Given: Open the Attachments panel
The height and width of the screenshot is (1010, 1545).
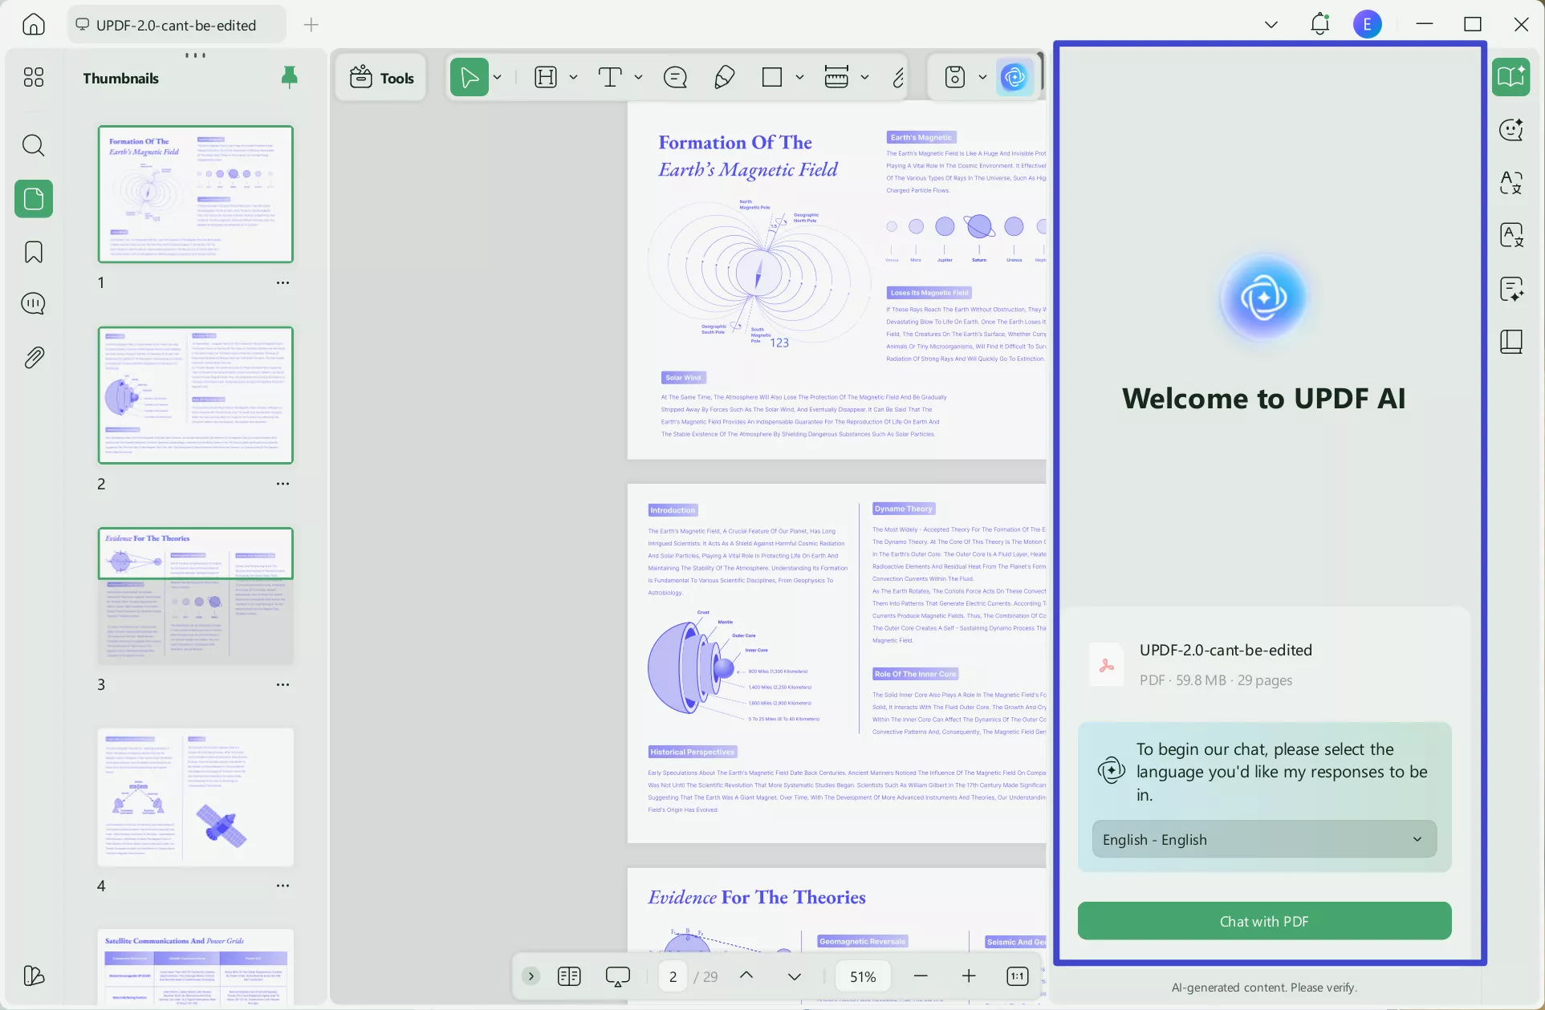Looking at the screenshot, I should (x=33, y=357).
